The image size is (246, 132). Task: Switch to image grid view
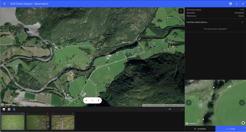(x=9, y=109)
